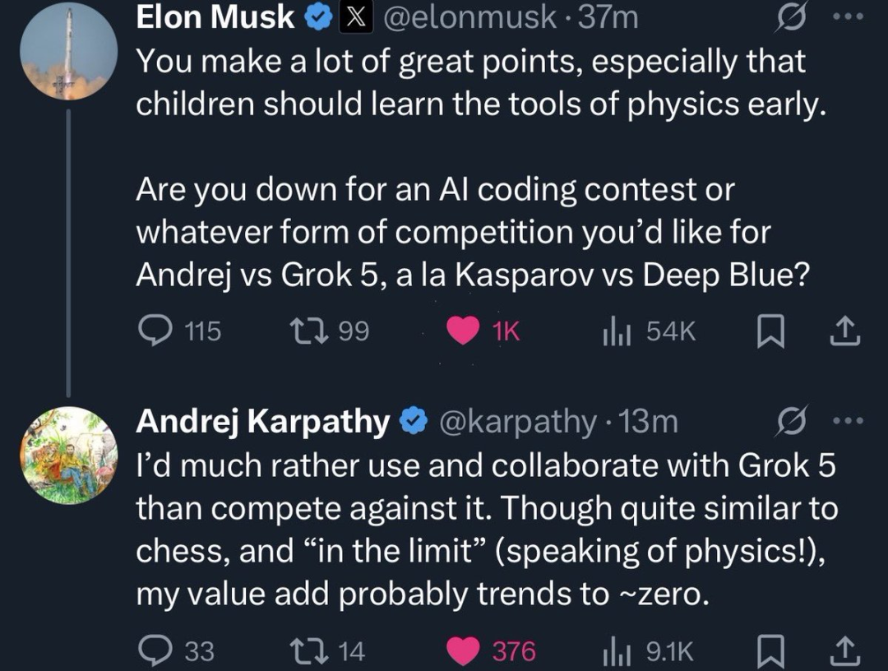
Task: Click the X affiliation badge on Musk's profile
Action: click(x=357, y=16)
